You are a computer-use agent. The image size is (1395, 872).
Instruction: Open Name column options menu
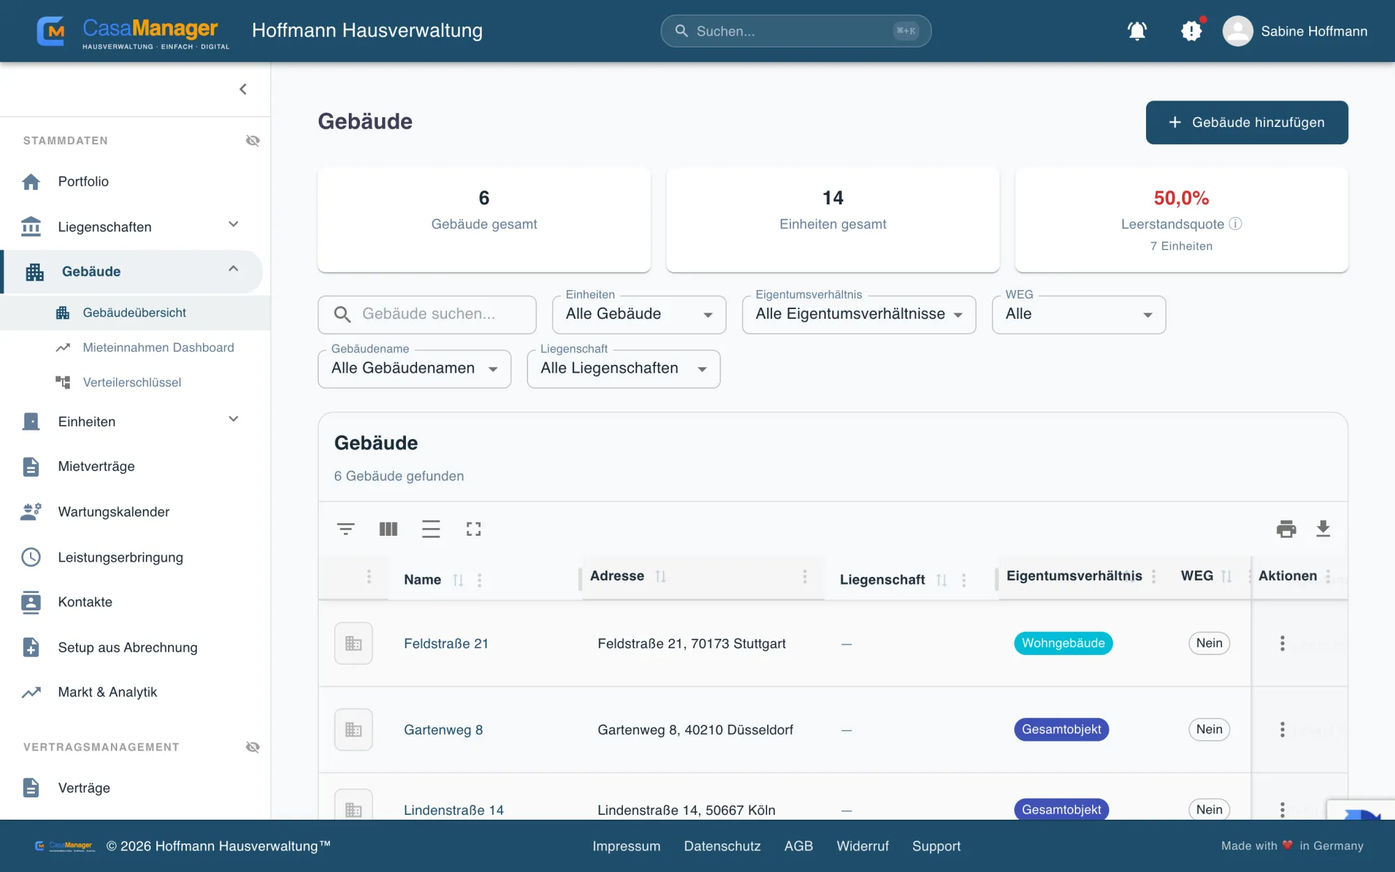click(x=479, y=580)
